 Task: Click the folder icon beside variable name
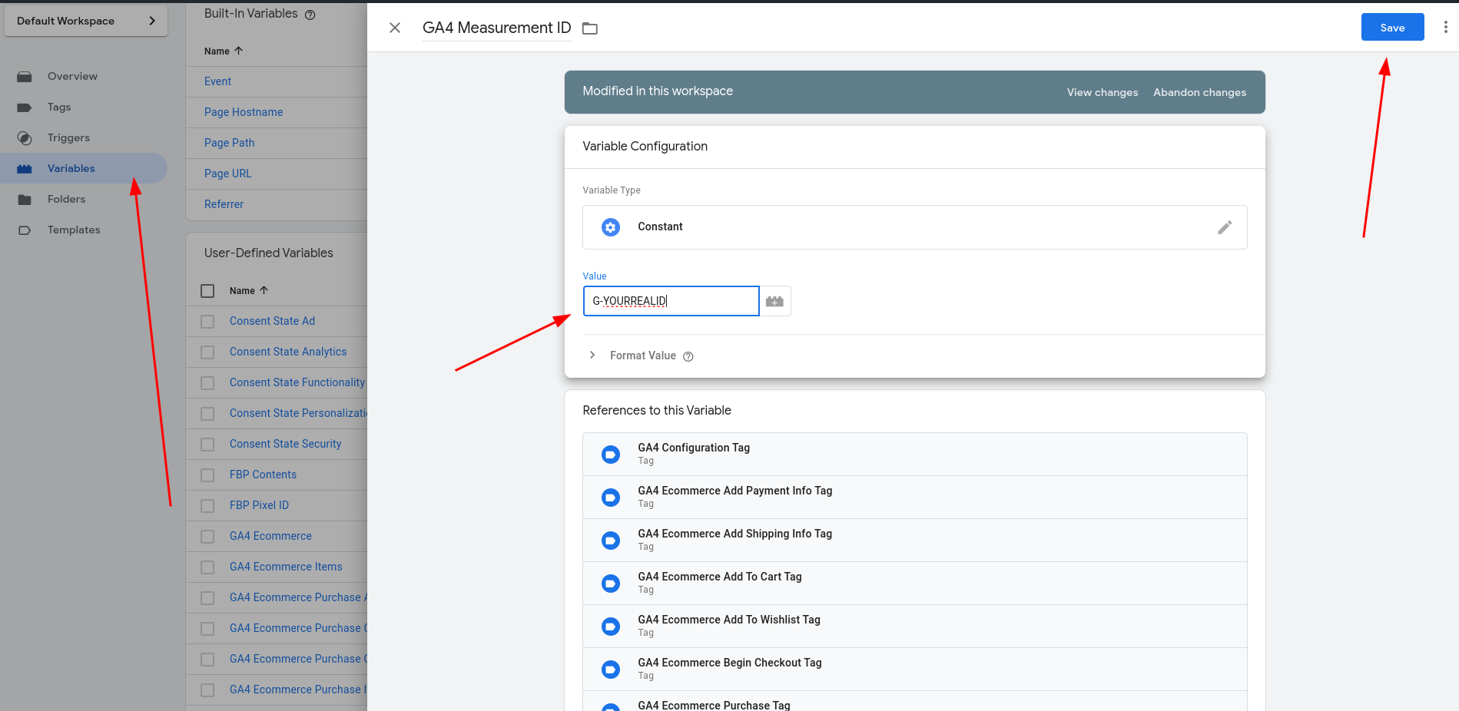point(590,28)
